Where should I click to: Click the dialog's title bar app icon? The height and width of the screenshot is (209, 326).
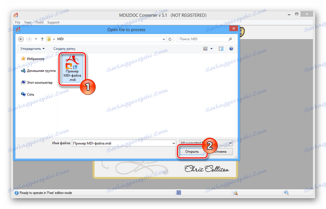[x=18, y=29]
